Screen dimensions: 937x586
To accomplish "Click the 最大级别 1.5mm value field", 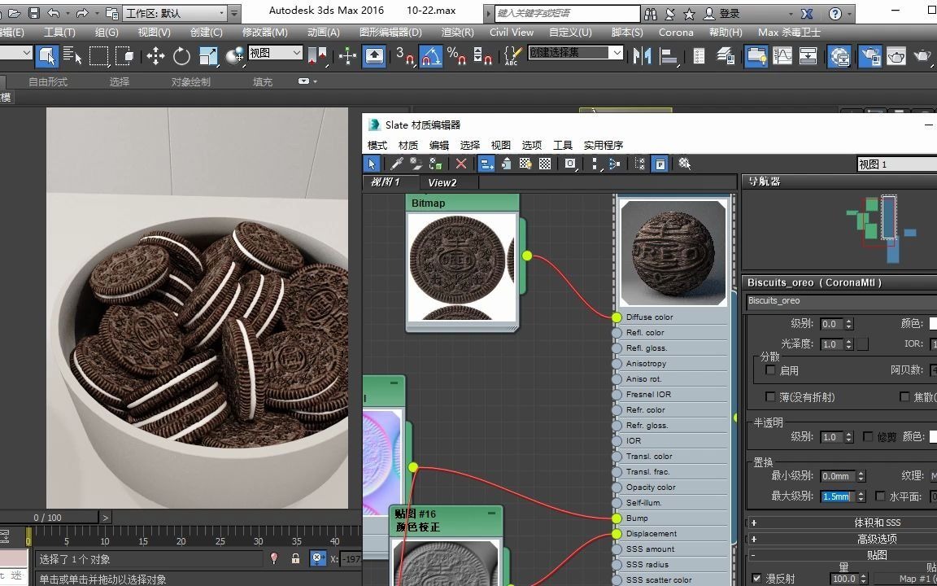I will [x=835, y=496].
